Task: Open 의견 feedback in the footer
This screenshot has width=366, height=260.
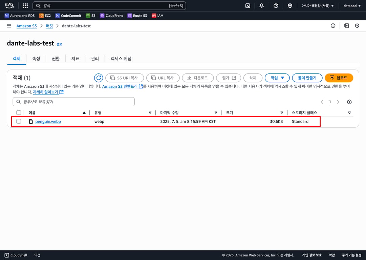Action: (37, 255)
